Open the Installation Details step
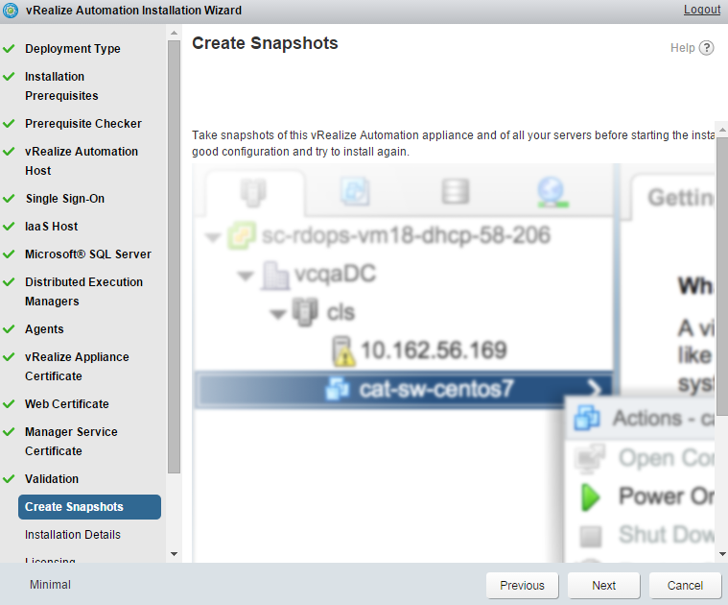 (x=73, y=535)
